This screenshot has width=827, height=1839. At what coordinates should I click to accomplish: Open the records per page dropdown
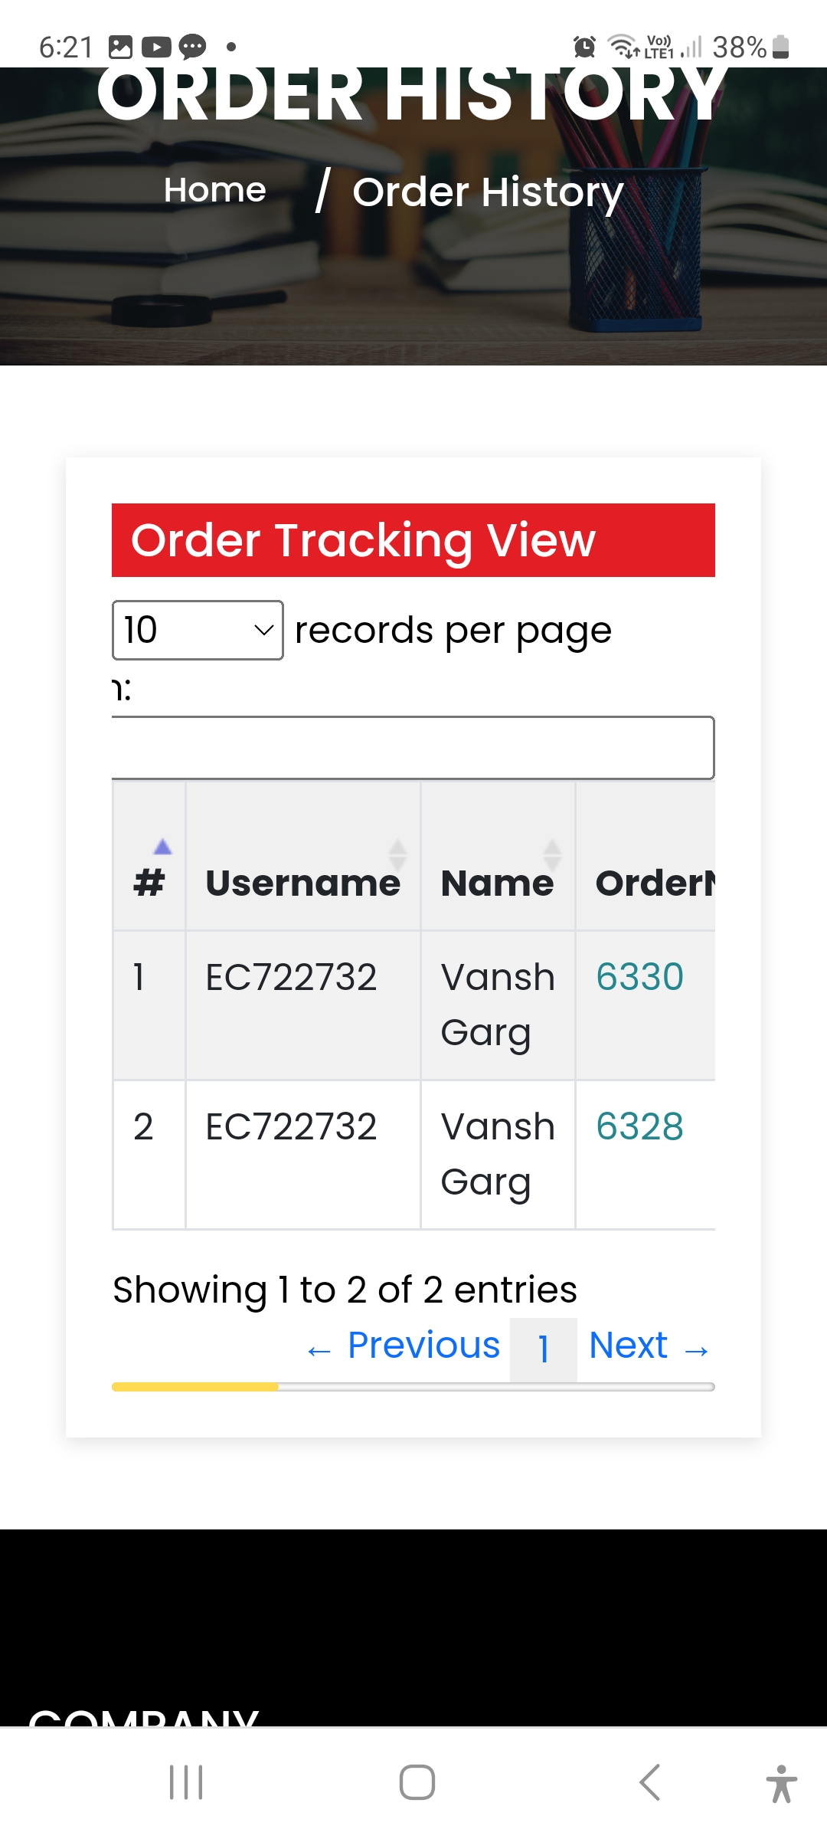(x=198, y=630)
